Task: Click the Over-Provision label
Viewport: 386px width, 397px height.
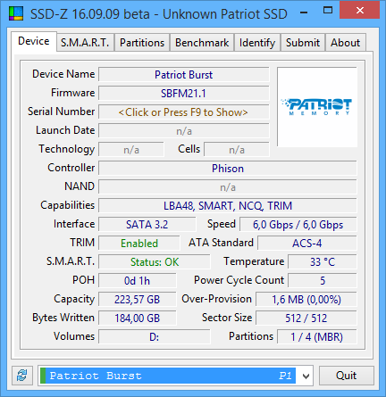Action: point(217,299)
